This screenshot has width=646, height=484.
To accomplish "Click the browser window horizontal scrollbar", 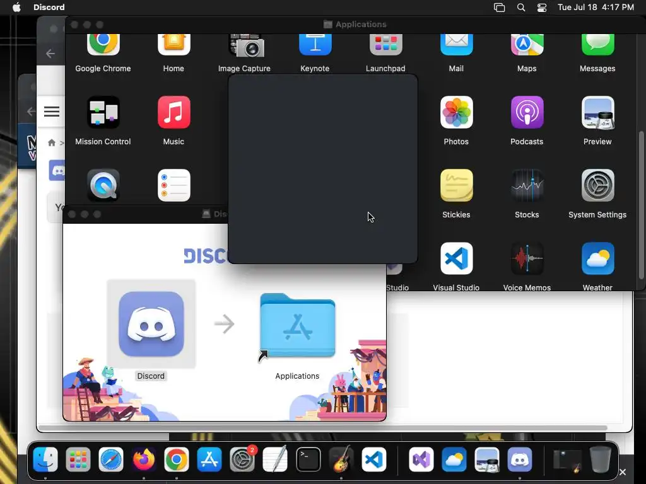I will pos(322,428).
